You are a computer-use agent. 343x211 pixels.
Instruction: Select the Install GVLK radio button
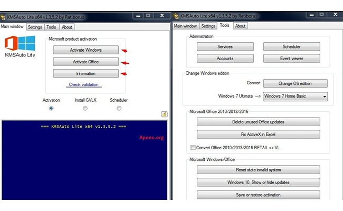tap(85, 108)
